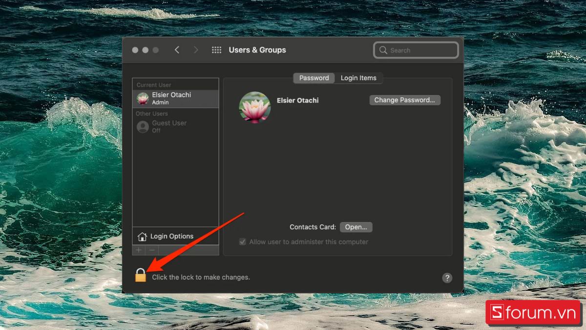Click the large lotus profile picture
586x330 pixels.
pyautogui.click(x=255, y=107)
